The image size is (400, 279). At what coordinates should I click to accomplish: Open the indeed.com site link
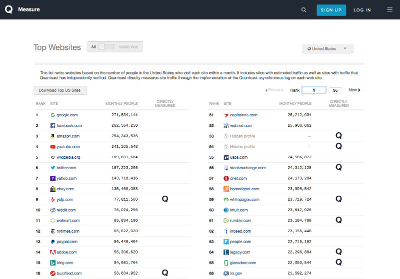coord(240,231)
